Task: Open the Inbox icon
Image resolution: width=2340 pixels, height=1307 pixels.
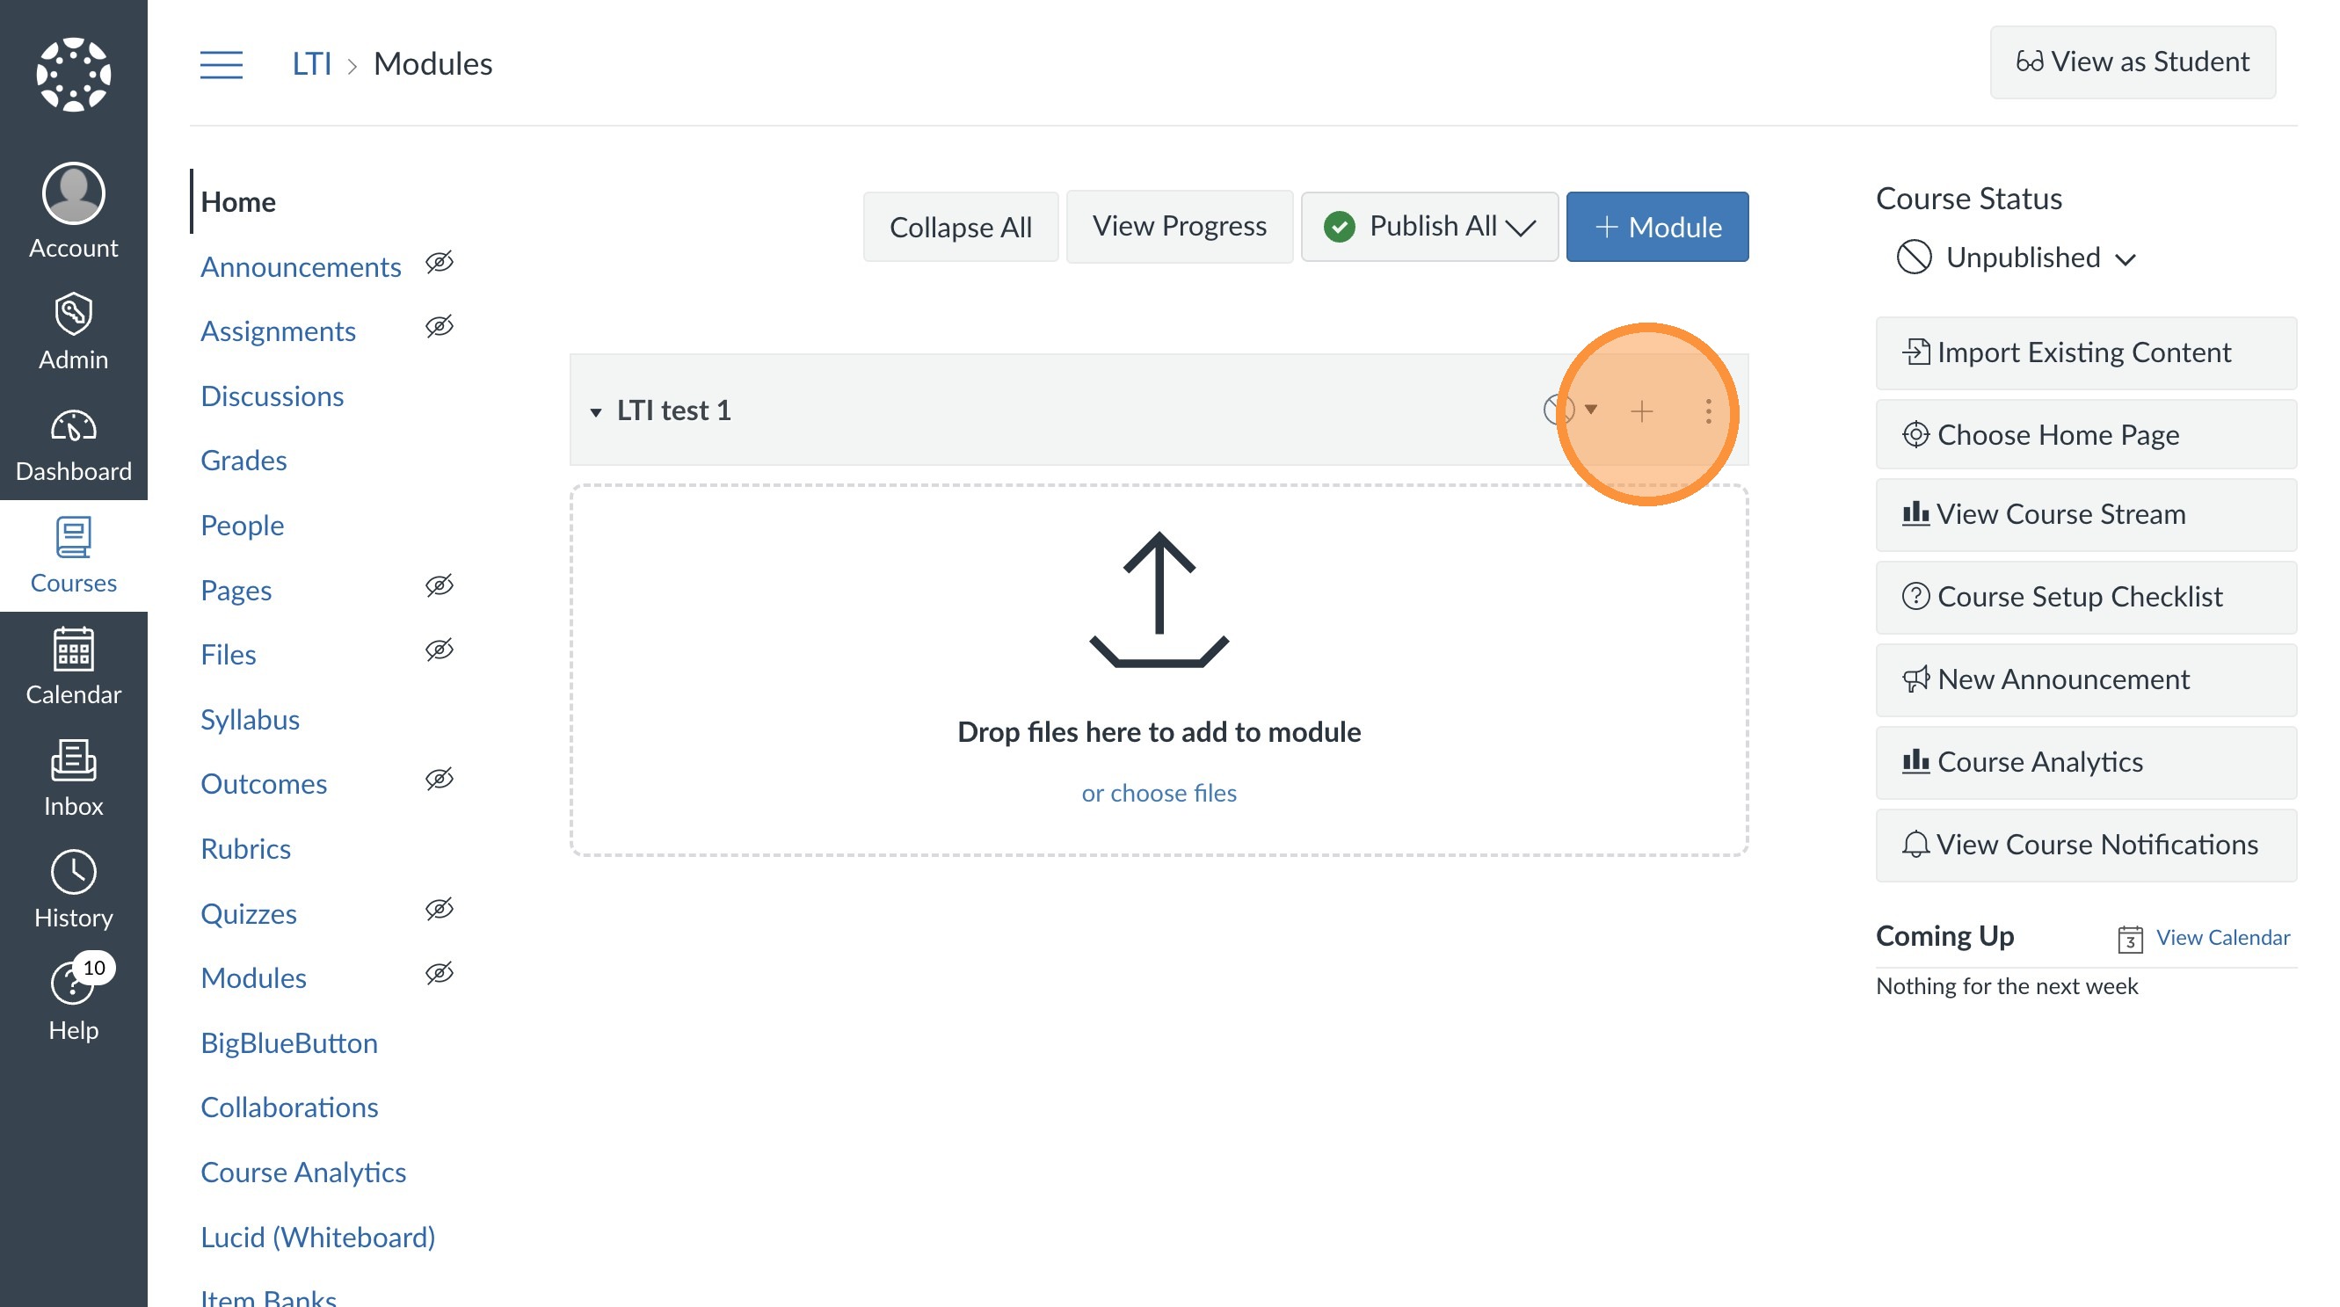Action: [x=74, y=761]
